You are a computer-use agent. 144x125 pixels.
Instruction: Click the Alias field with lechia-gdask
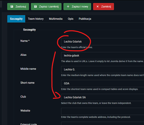tap(102, 55)
